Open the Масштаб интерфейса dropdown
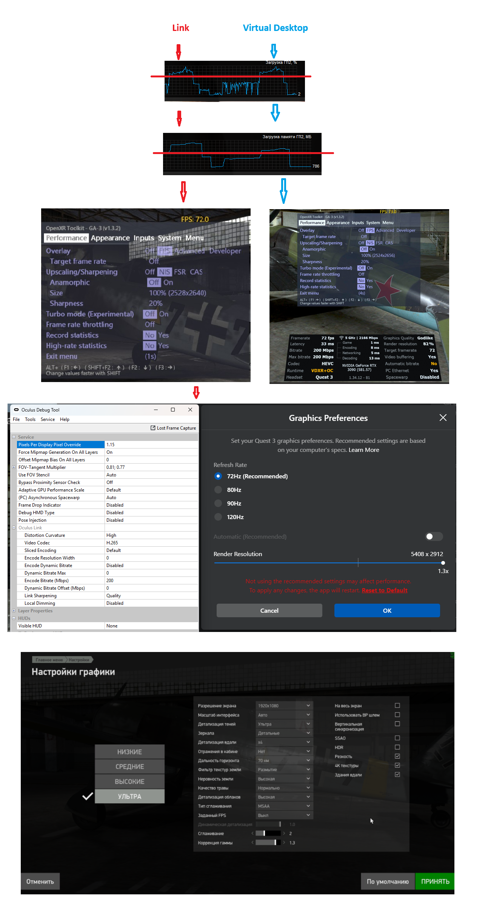This screenshot has height=917, width=488. [285, 715]
